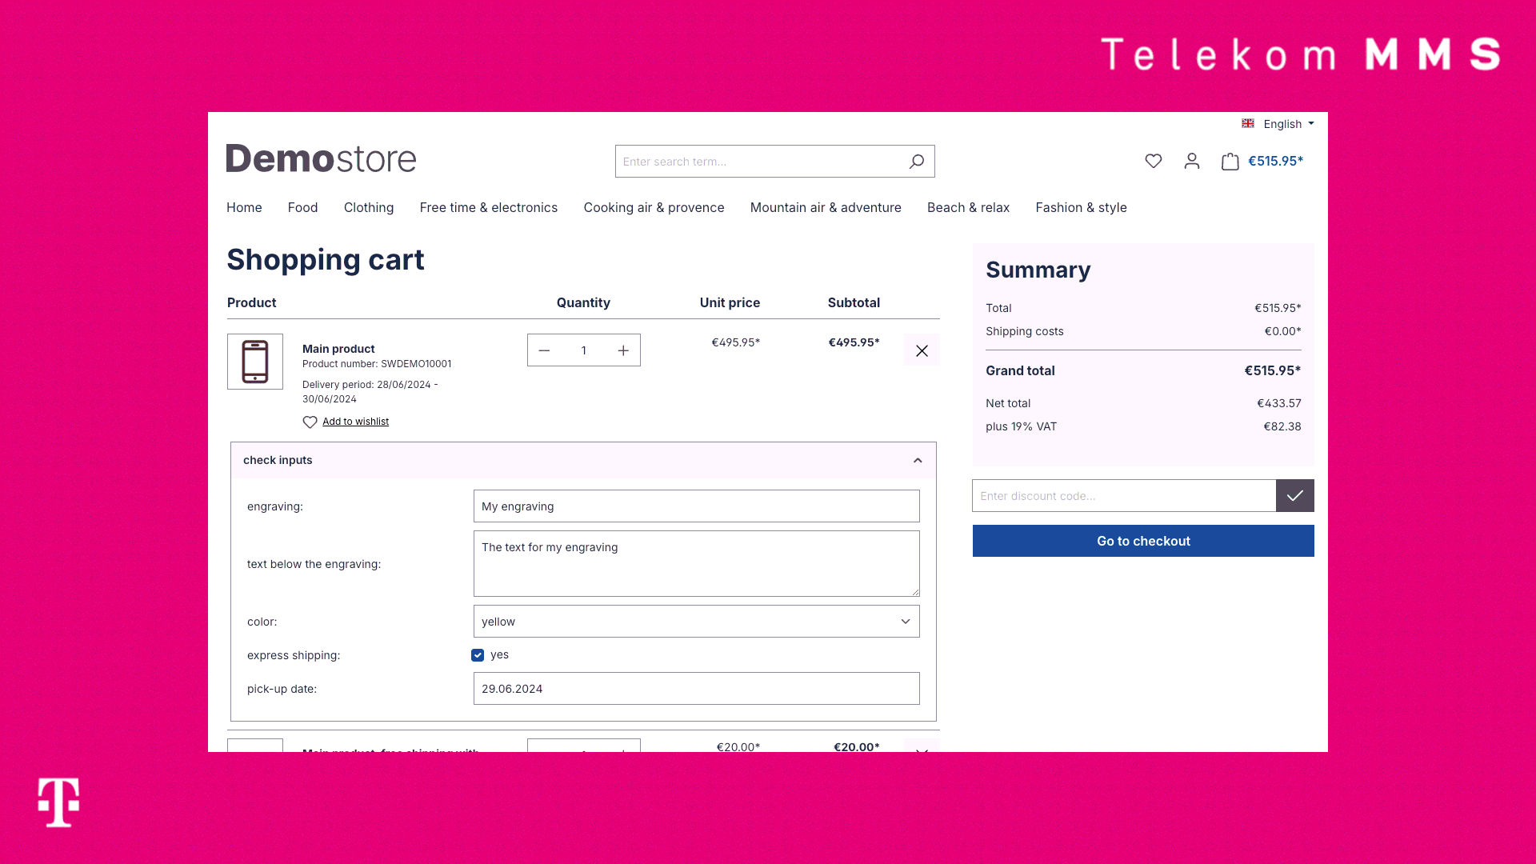Image resolution: width=1536 pixels, height=864 pixels.
Task: Click the discount code checkmark icon
Action: click(x=1294, y=496)
